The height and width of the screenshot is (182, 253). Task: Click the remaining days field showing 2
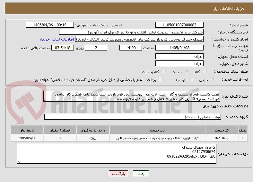[96, 48]
